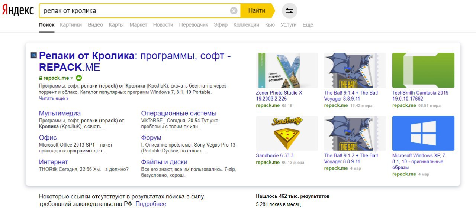Click the Яндекс logo
Image resolution: width=476 pixels, height=210 pixels.
pyautogui.click(x=18, y=11)
